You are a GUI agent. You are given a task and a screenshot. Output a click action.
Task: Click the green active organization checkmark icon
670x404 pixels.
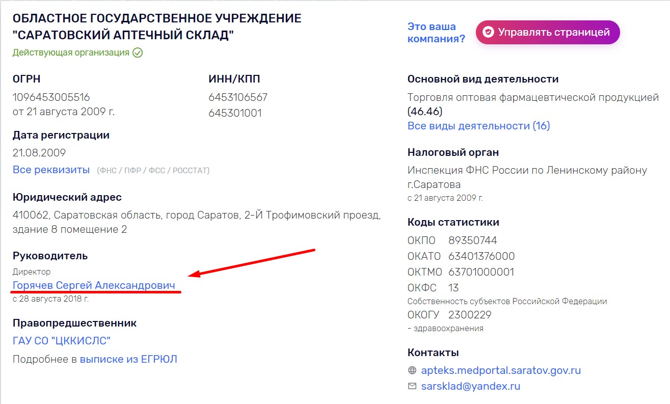coord(138,52)
